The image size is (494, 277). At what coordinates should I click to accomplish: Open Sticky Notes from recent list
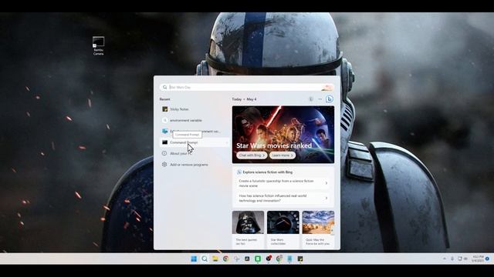tap(195, 109)
